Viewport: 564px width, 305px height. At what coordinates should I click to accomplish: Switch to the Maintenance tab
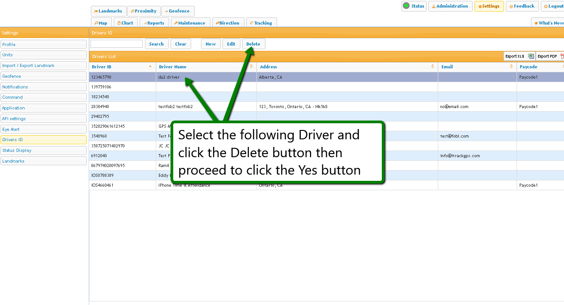[x=189, y=23]
